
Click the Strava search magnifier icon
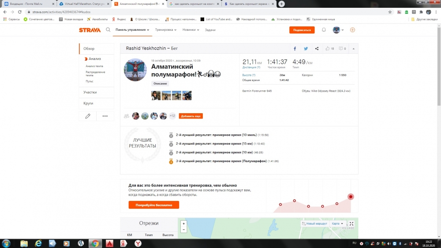pyautogui.click(x=108, y=30)
